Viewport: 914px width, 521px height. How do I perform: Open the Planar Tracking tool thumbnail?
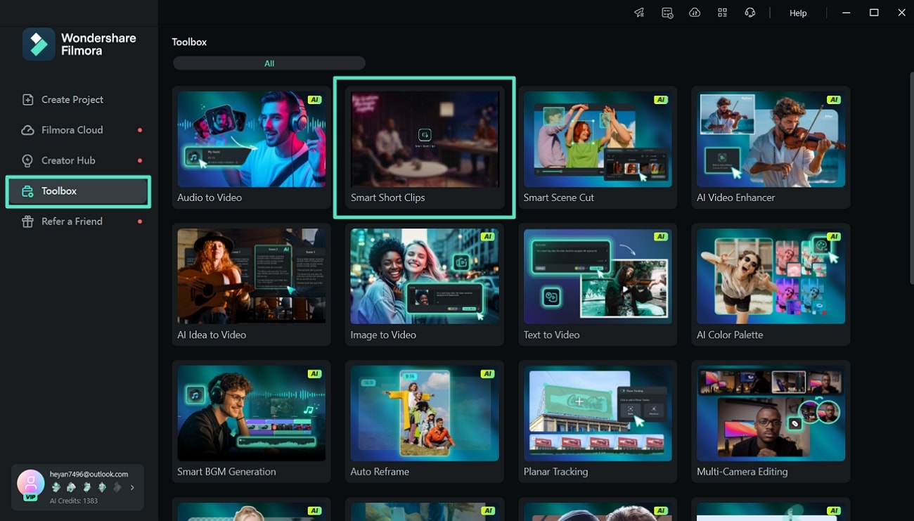[597, 413]
